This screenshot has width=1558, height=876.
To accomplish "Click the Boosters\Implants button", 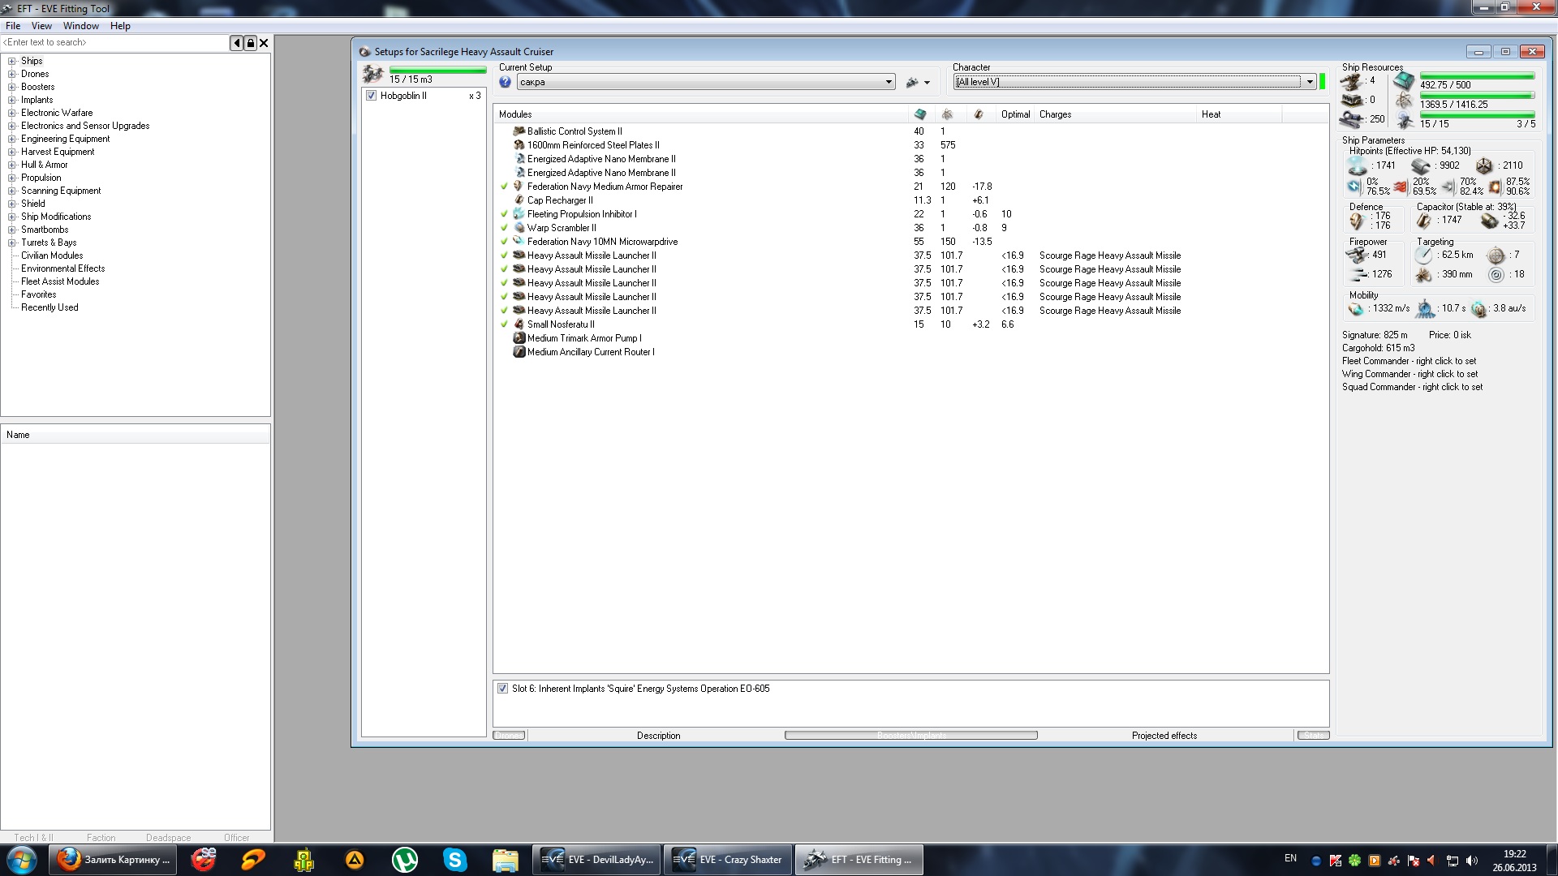I will (x=911, y=736).
